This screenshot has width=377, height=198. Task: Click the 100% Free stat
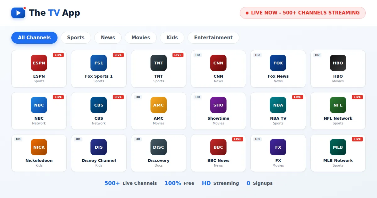(x=179, y=183)
